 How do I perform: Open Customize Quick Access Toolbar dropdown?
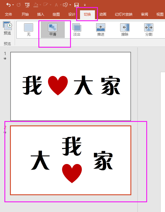85,5
